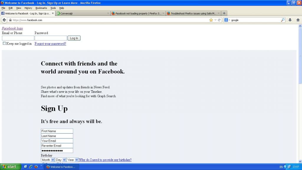Click the Facebook logo link
This screenshot has width=302, height=170.
coord(12,28)
